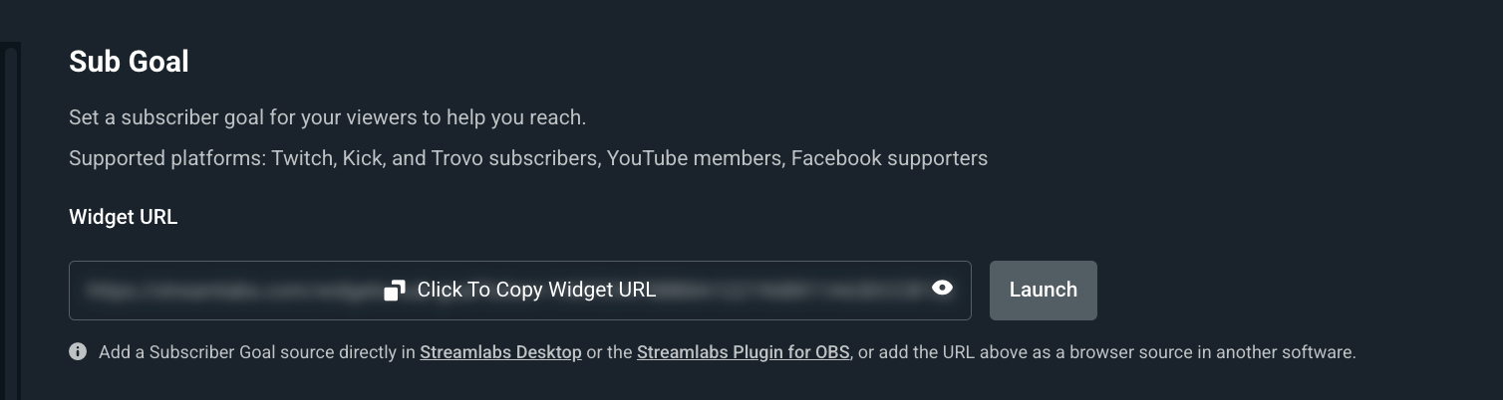Open the Streamlabs Plugin for OBS link
Viewport: 1503px width, 400px height.
pos(744,352)
